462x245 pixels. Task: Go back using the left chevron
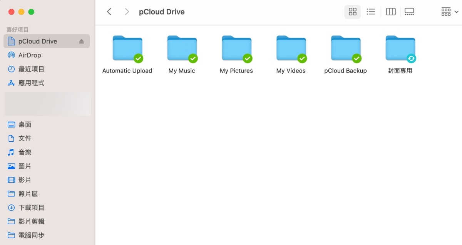[x=109, y=12]
